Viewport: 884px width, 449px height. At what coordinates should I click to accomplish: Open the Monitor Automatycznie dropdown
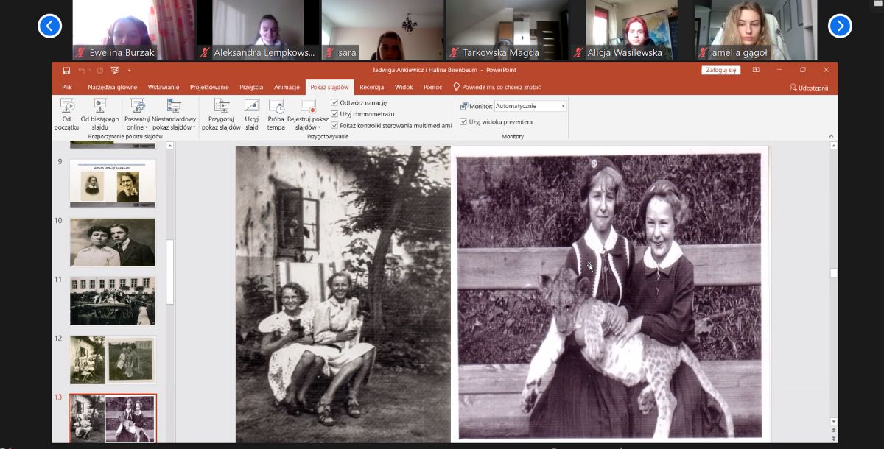563,106
